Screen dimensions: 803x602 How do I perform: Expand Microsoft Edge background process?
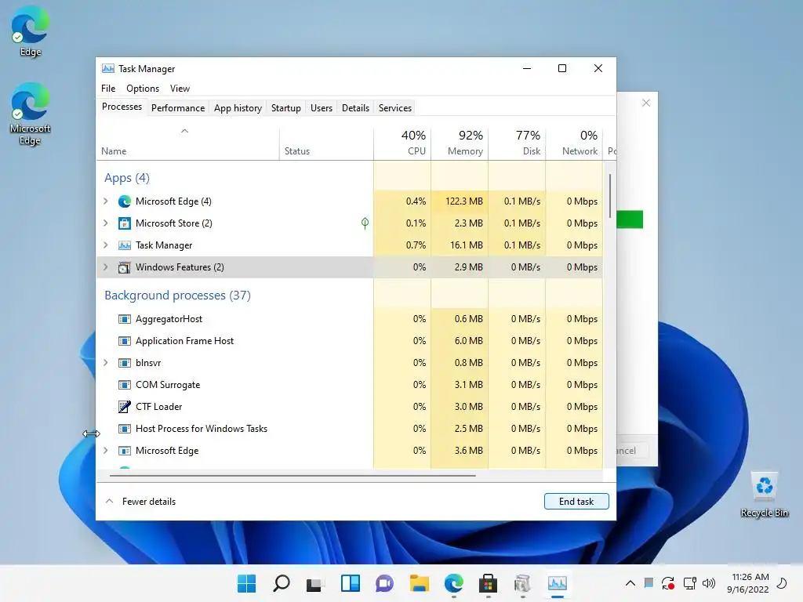(x=106, y=451)
